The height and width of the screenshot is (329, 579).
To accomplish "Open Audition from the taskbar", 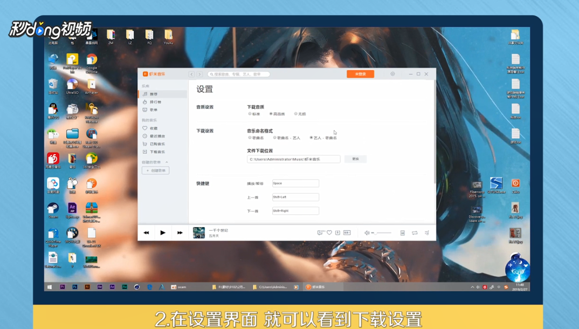I will [125, 287].
